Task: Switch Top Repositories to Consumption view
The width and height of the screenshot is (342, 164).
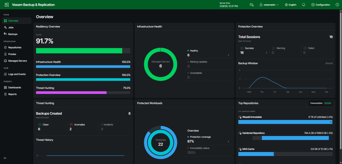Action: click(316, 103)
